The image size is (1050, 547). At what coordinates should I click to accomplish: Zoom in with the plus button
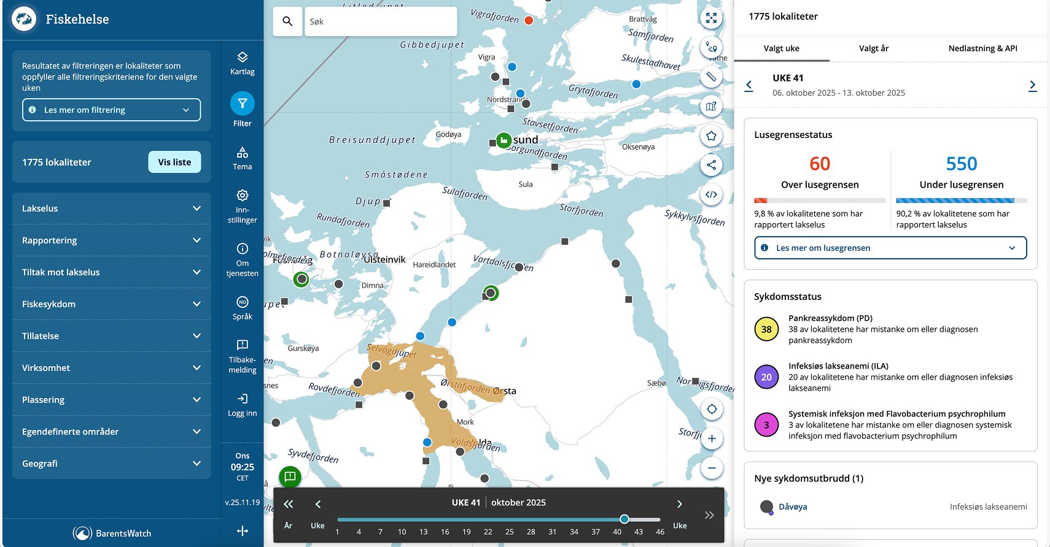pyautogui.click(x=711, y=438)
